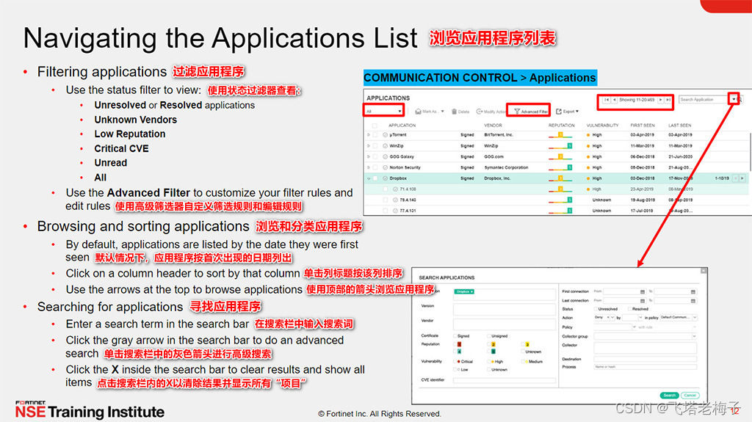The image size is (752, 422).
Task: Tick the Signed certificate checkbox
Action: (x=455, y=335)
